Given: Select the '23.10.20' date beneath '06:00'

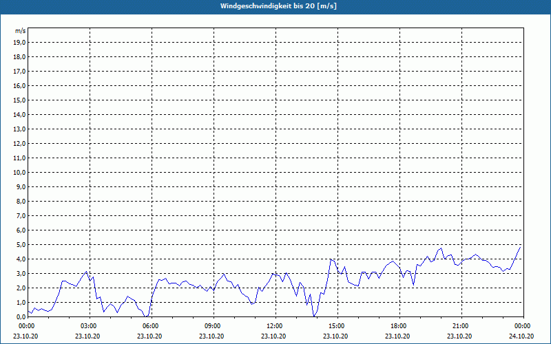Looking at the screenshot, I should tap(149, 336).
